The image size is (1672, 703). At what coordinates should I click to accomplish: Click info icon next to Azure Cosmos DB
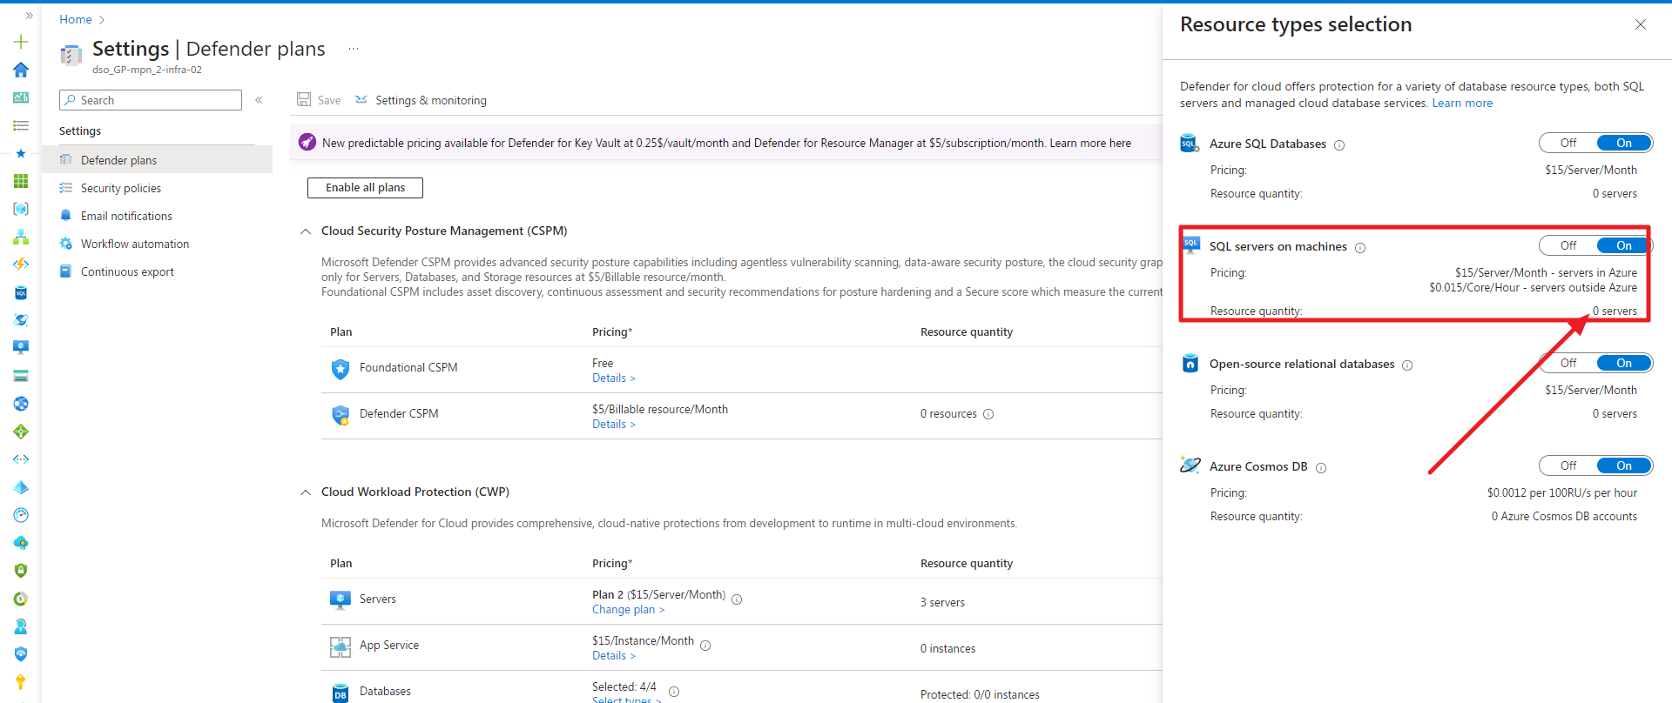[x=1321, y=468]
